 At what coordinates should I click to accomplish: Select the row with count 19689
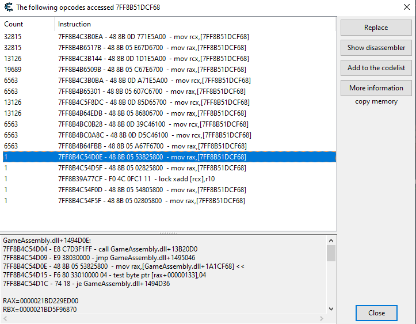point(152,70)
